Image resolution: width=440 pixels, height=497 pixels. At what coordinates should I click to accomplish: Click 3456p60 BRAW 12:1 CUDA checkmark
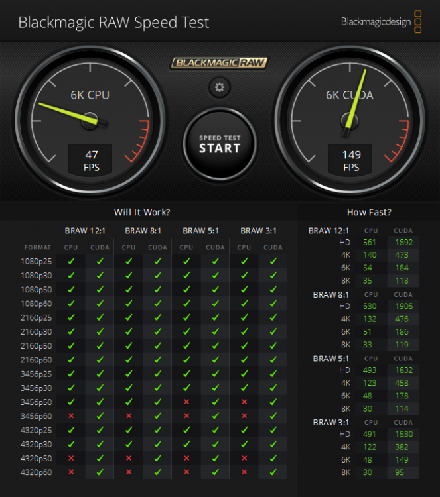tap(100, 415)
